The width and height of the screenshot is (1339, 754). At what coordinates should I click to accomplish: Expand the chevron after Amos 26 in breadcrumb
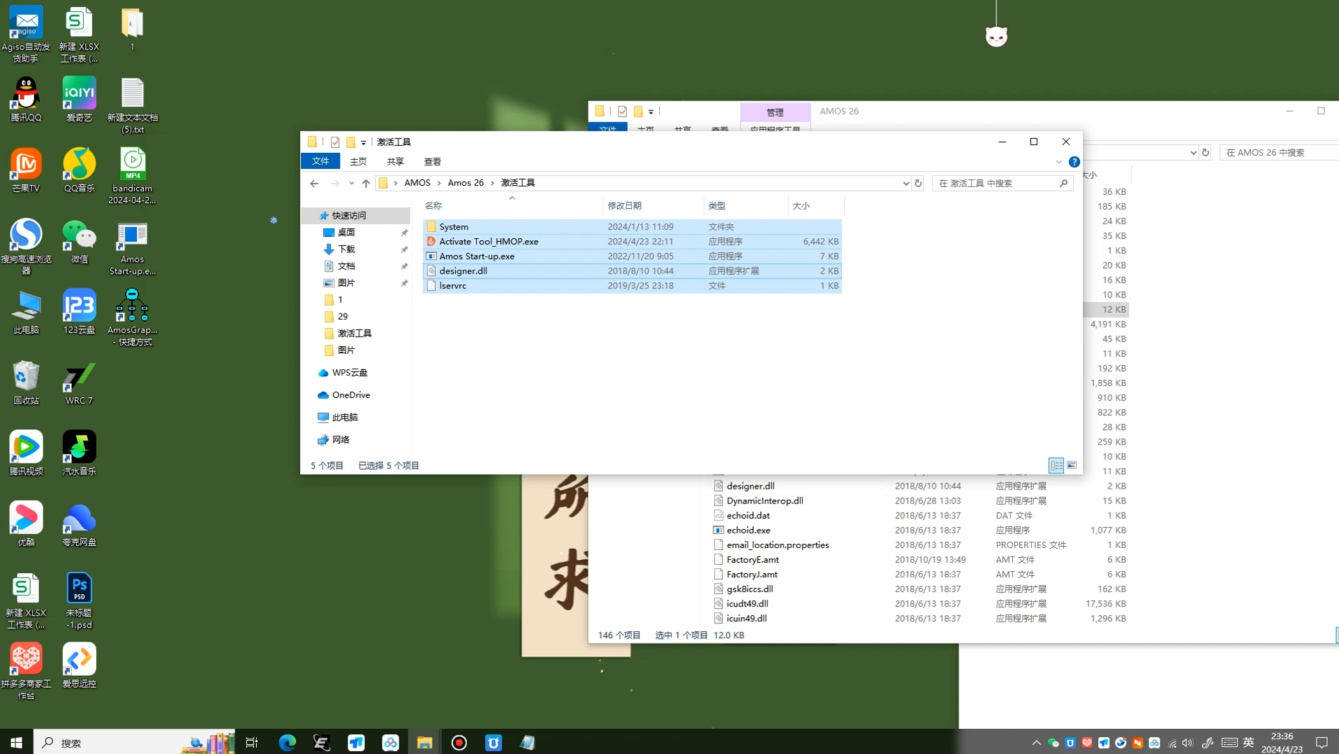coord(492,183)
